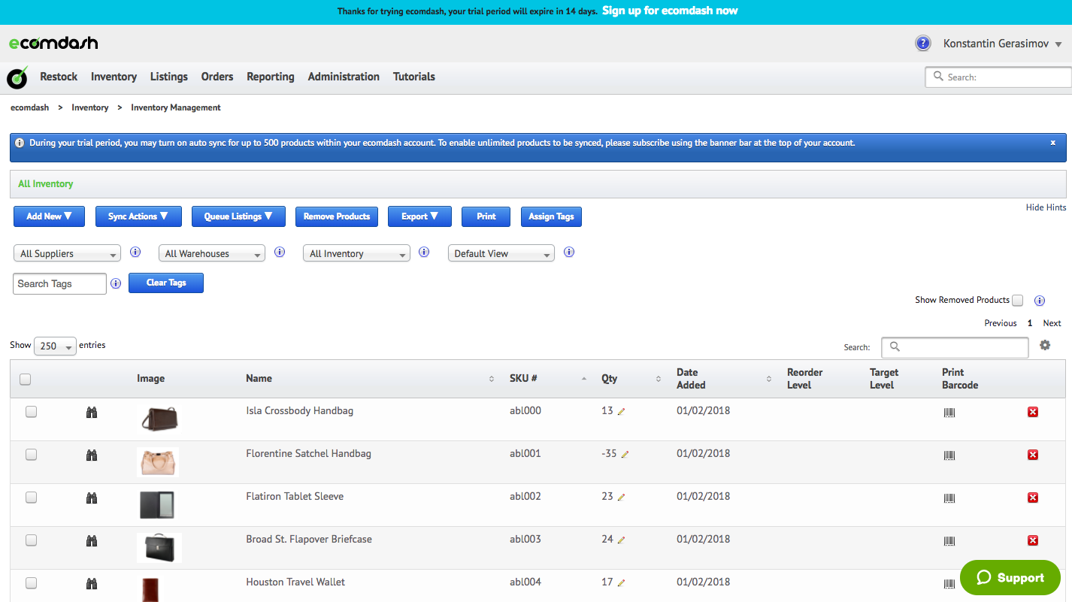Image resolution: width=1072 pixels, height=602 pixels.
Task: Click info icon next to All Suppliers
Action: tap(135, 253)
